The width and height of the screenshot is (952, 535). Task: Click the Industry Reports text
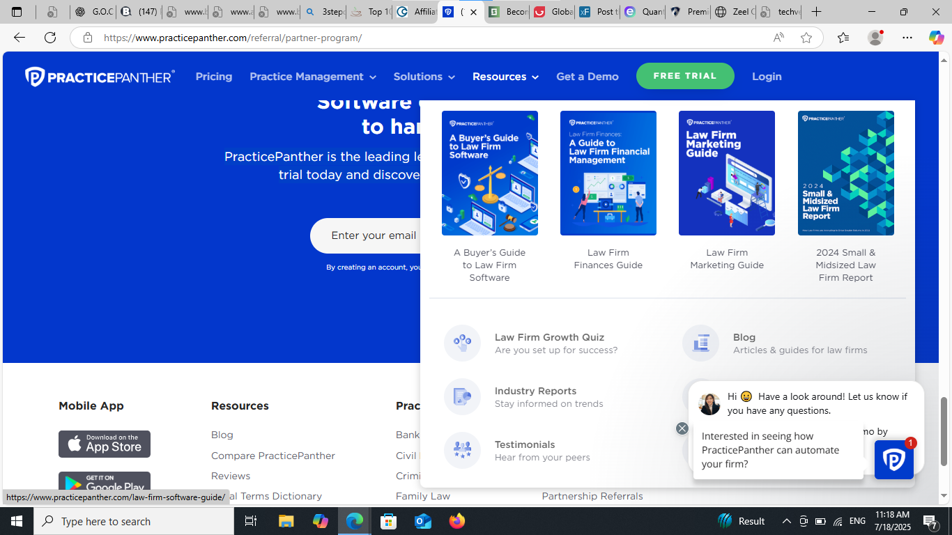[535, 391]
